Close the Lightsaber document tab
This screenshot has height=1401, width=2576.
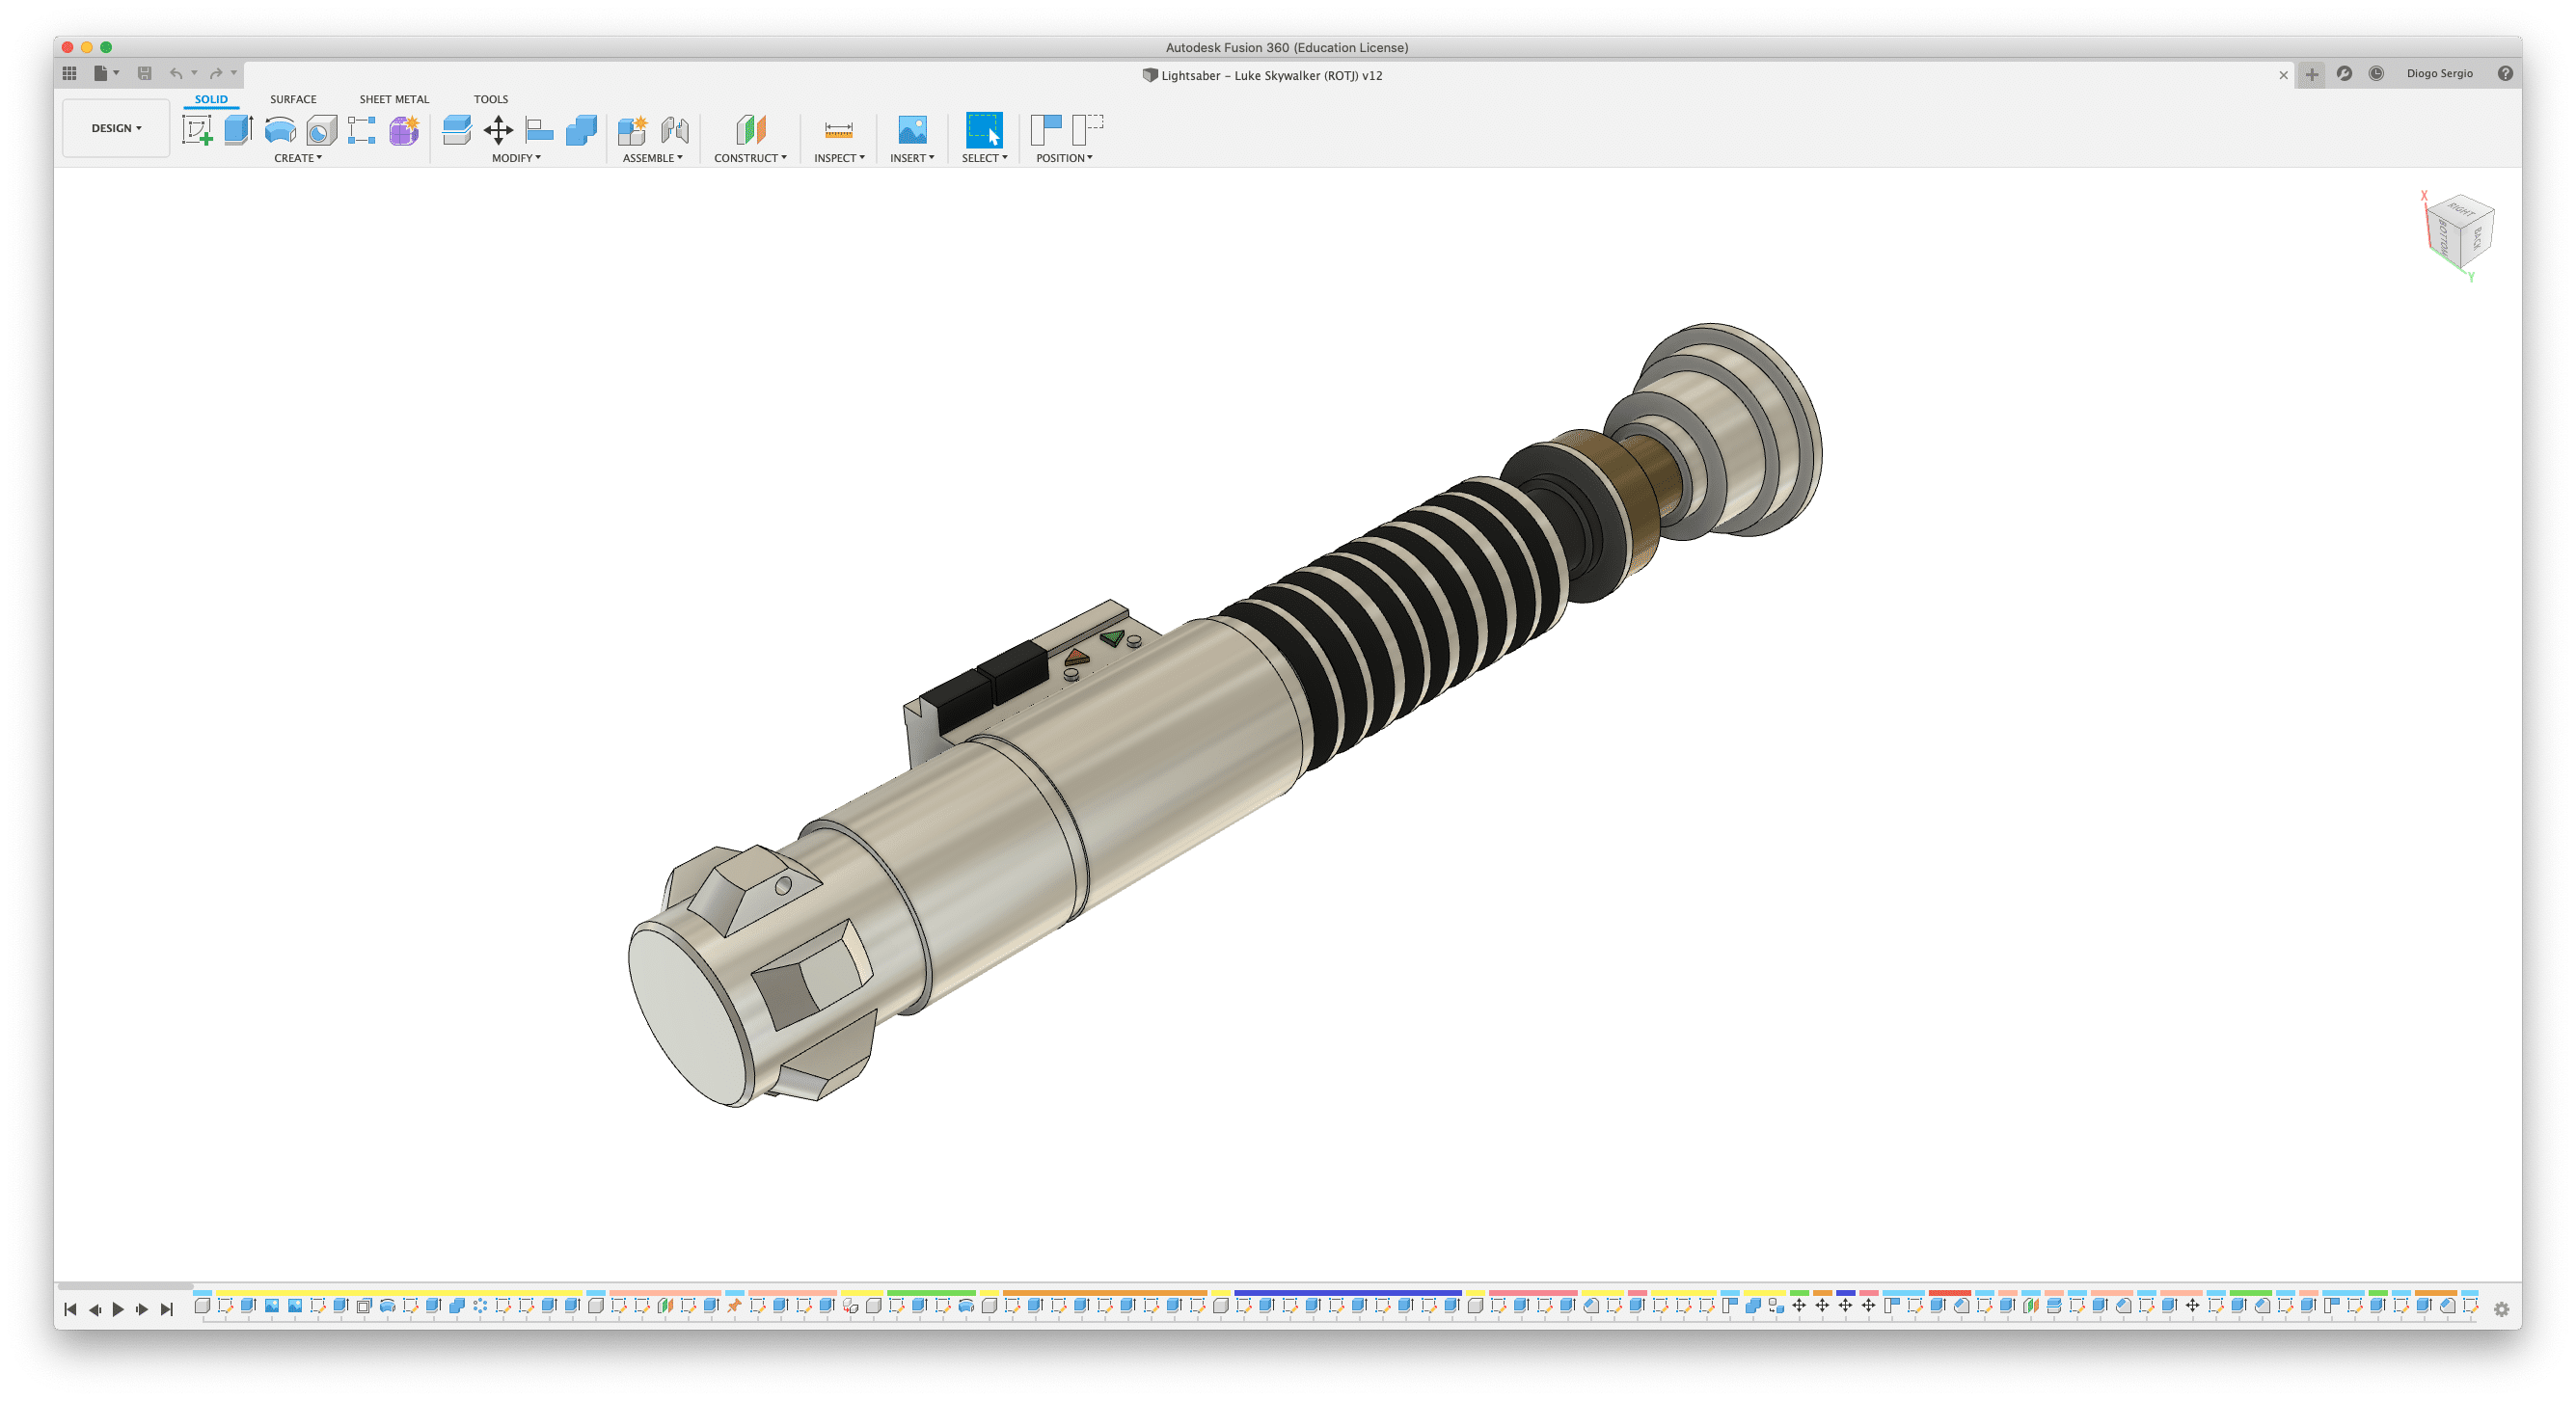(2283, 75)
